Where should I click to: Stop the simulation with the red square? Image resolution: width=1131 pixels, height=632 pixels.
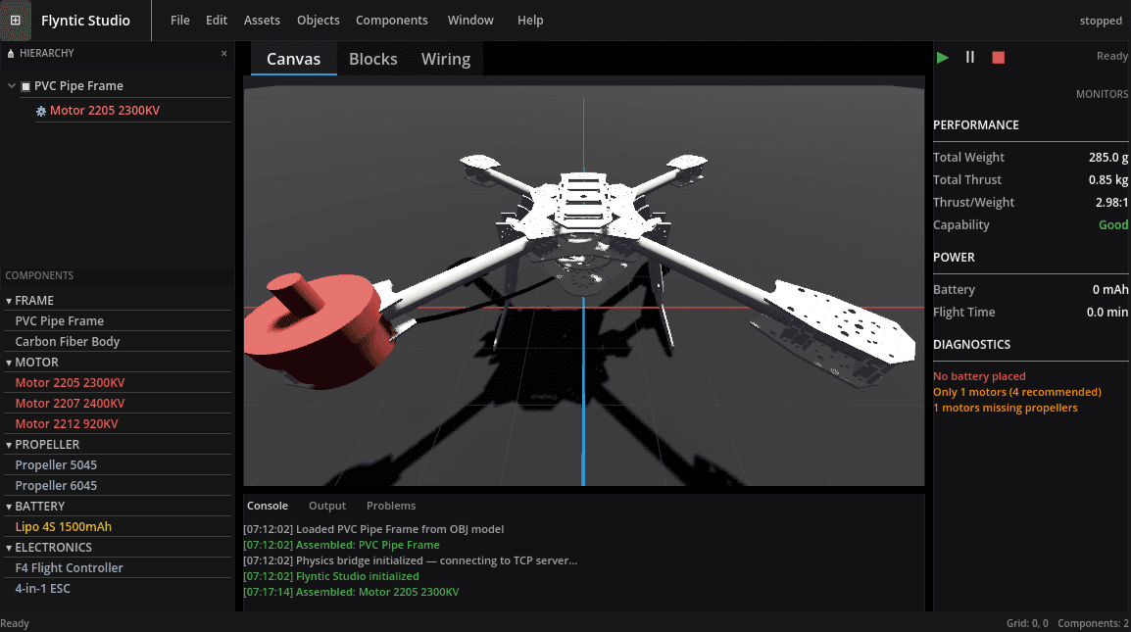click(x=999, y=58)
